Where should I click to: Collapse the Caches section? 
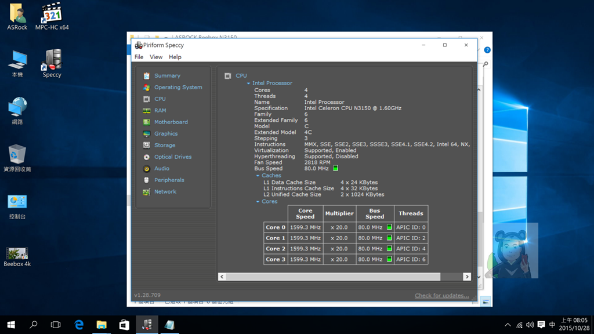258,176
